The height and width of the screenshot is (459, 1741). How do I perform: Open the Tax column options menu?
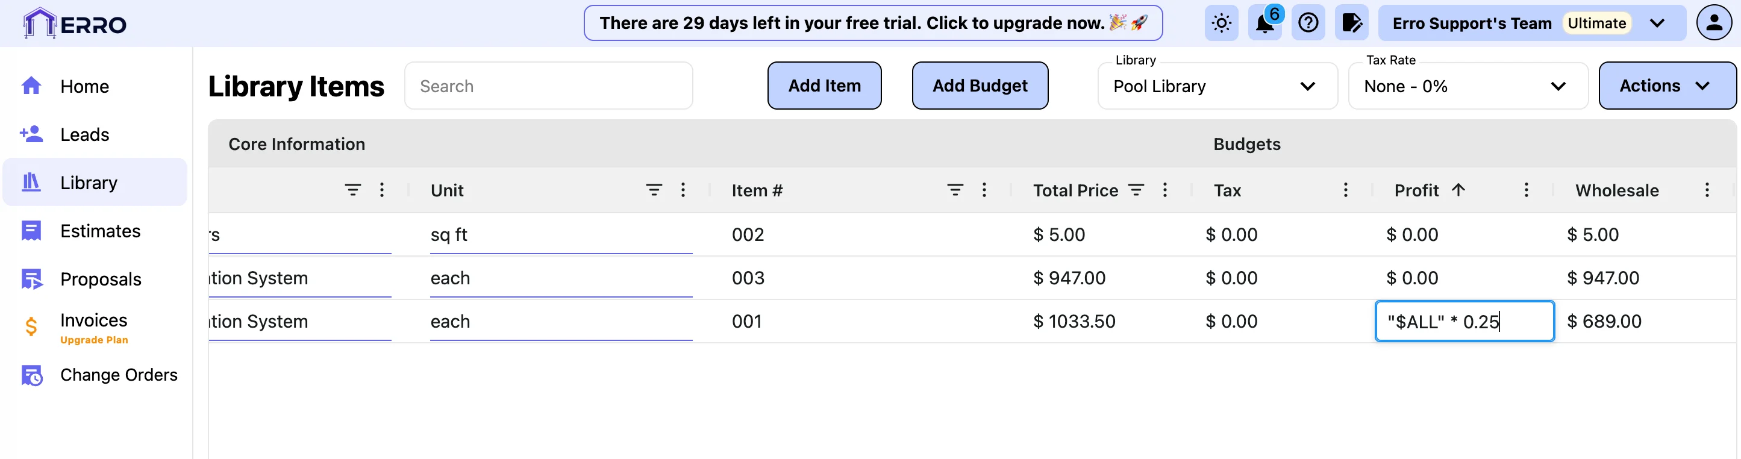click(1346, 190)
